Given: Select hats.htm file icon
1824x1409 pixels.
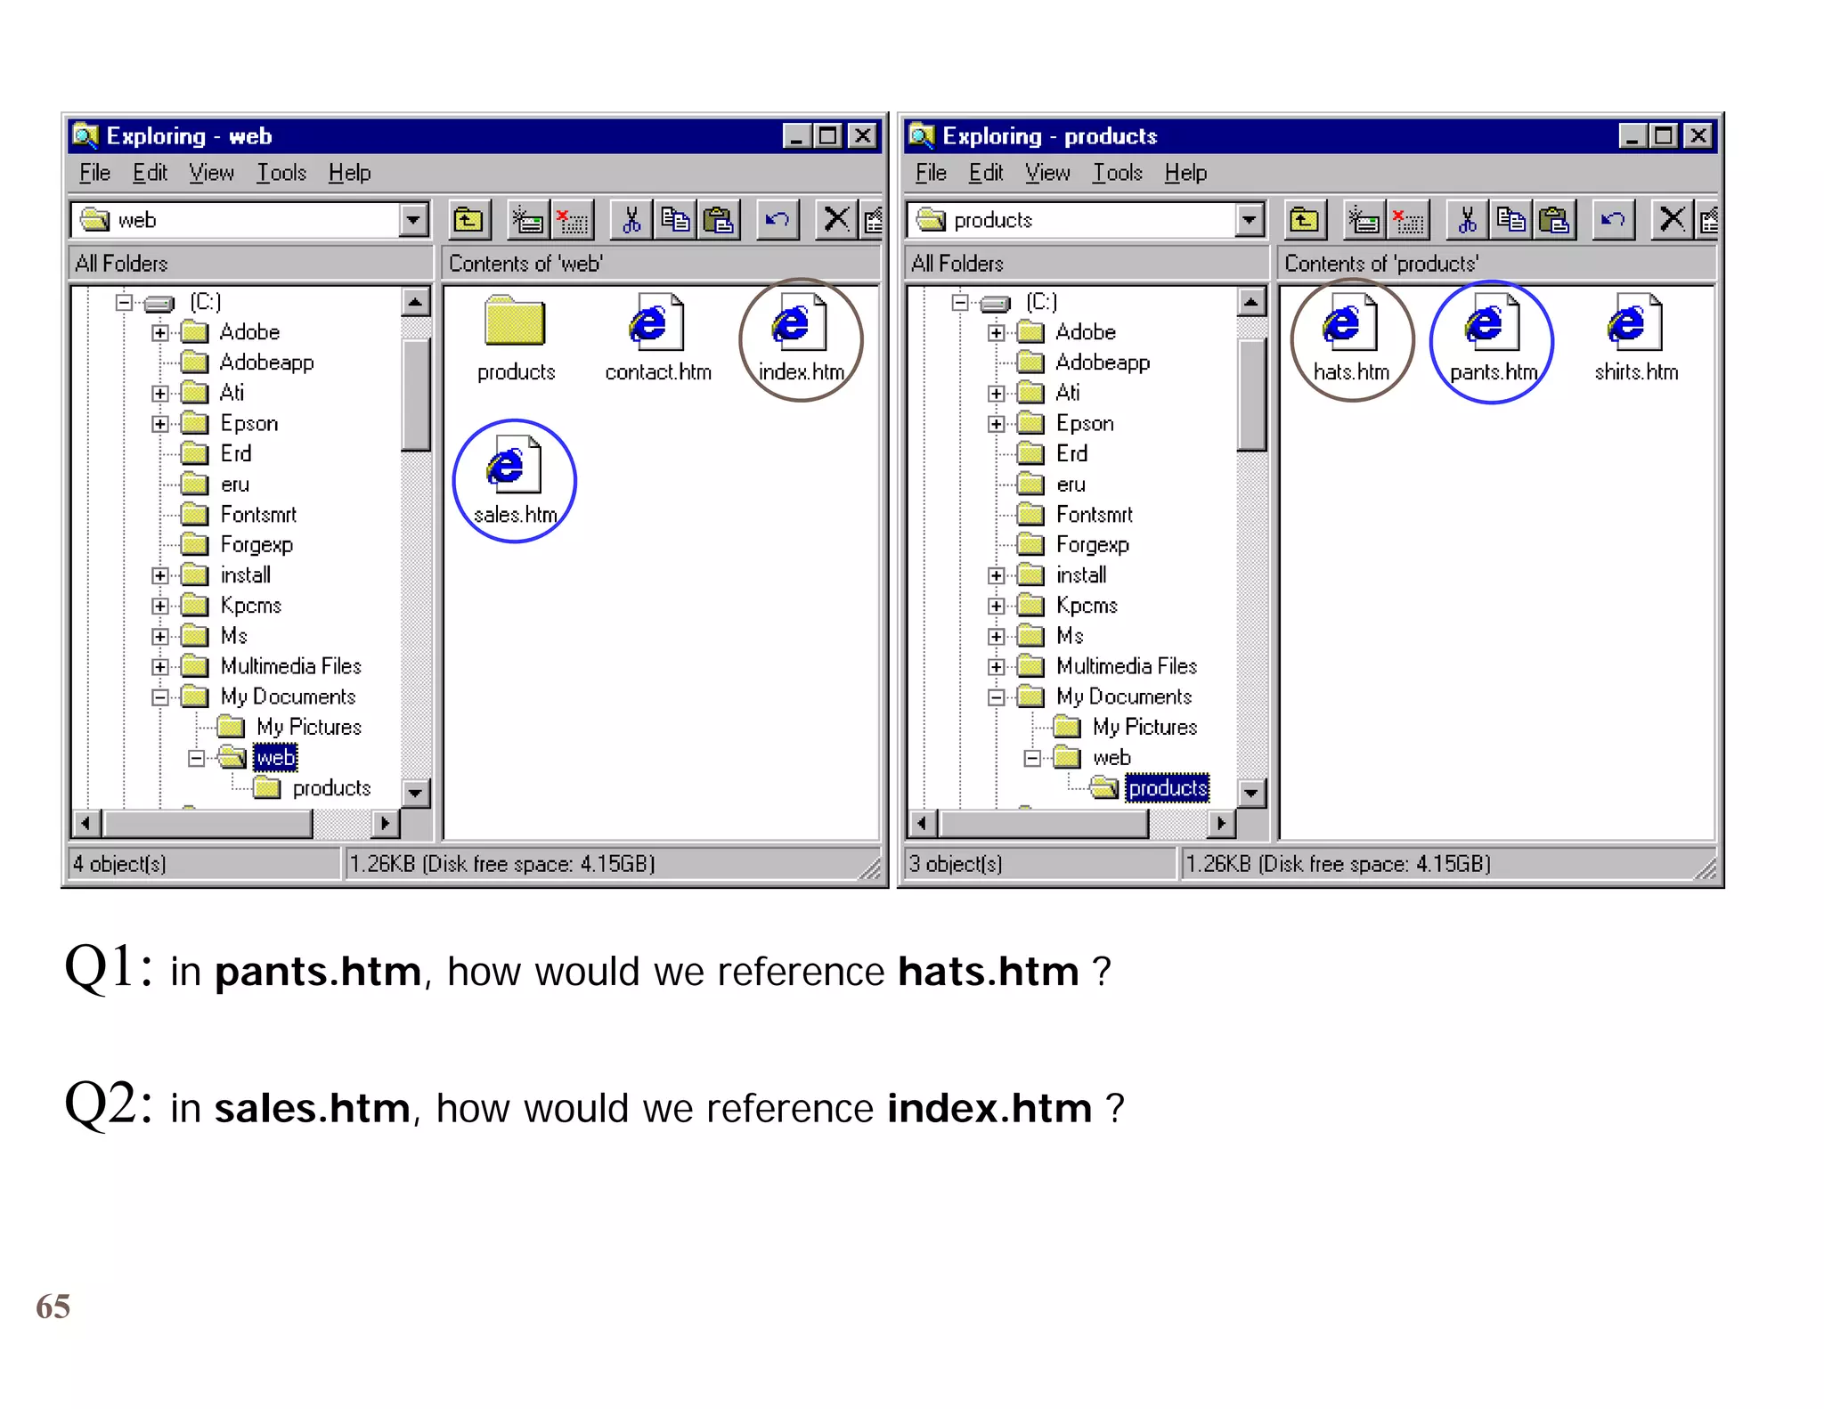Looking at the screenshot, I should point(1350,322).
